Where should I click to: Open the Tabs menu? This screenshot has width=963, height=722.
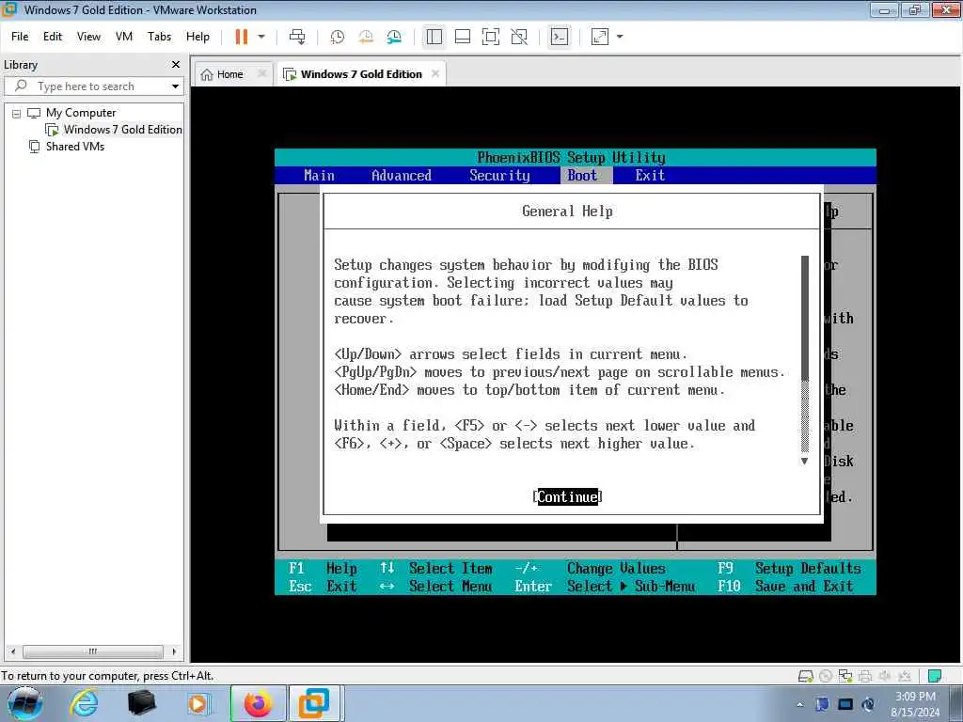pos(159,37)
